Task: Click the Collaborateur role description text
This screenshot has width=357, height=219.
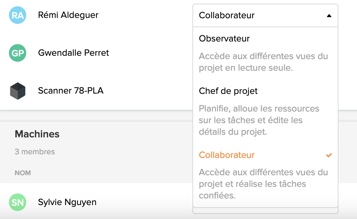Action: coord(263,184)
